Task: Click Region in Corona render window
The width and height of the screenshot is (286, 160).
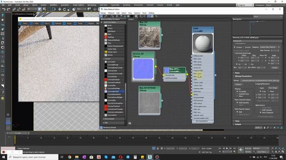Action: (x=89, y=24)
